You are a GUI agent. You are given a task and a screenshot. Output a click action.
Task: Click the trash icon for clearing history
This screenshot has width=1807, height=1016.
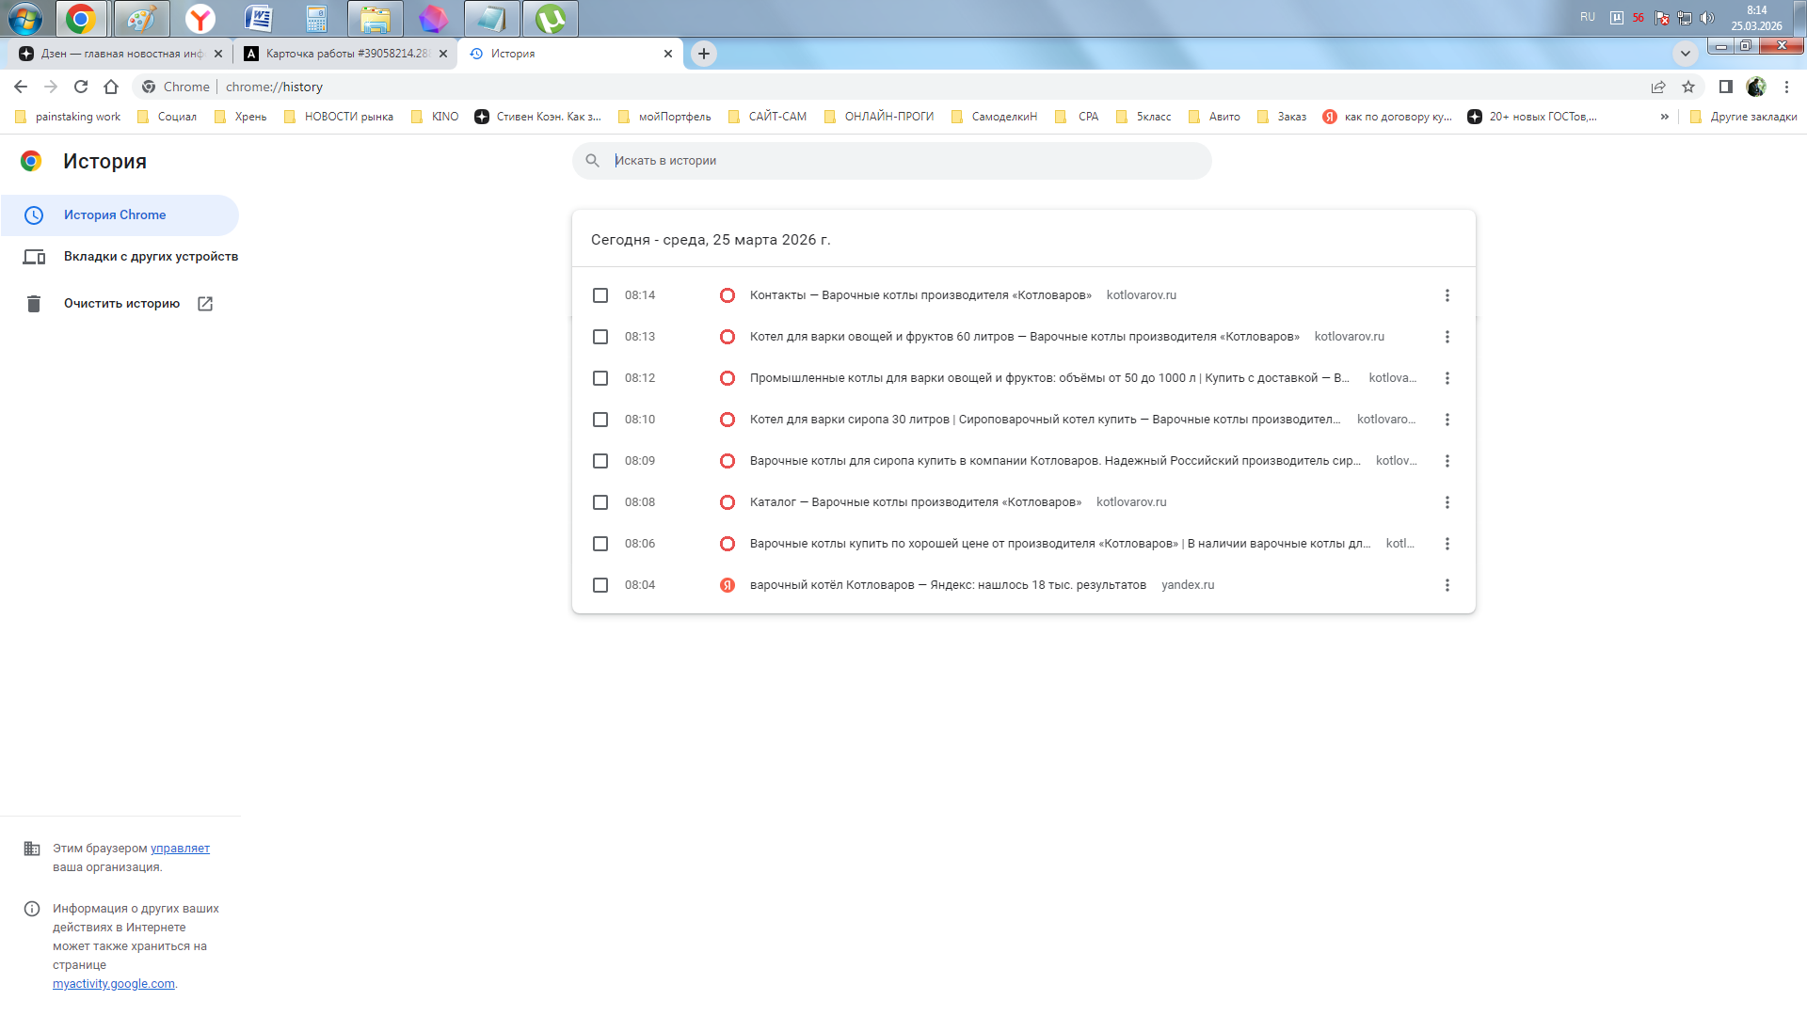point(34,303)
